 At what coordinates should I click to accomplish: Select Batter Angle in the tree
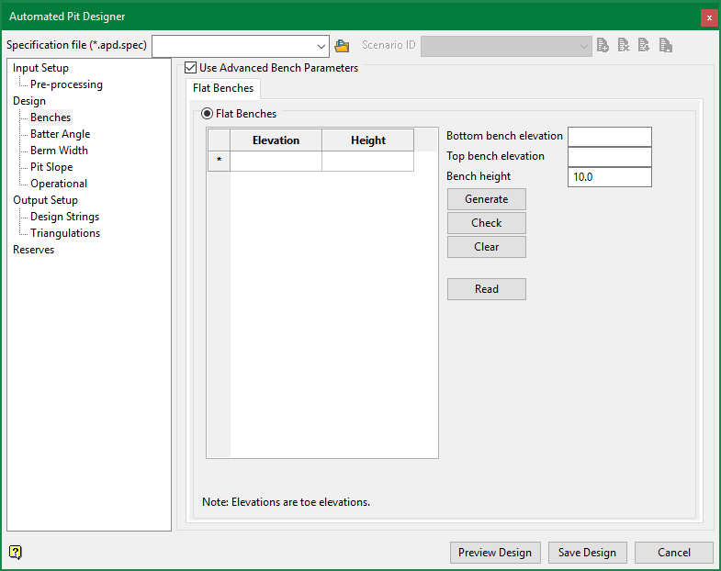(x=60, y=134)
